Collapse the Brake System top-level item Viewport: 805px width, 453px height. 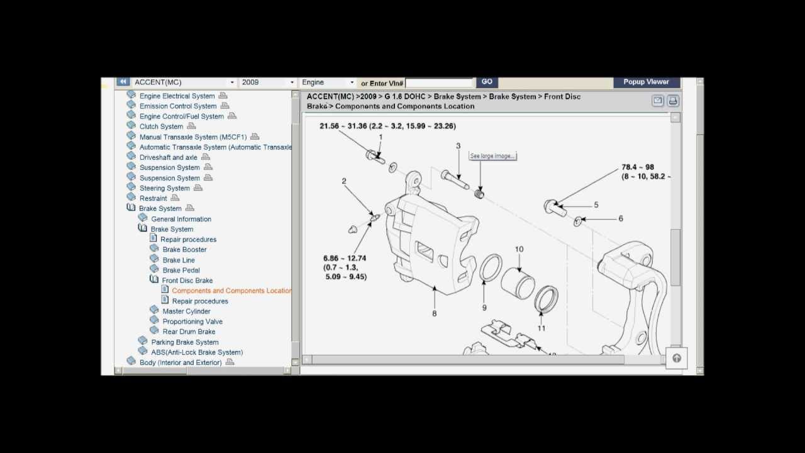coord(160,209)
